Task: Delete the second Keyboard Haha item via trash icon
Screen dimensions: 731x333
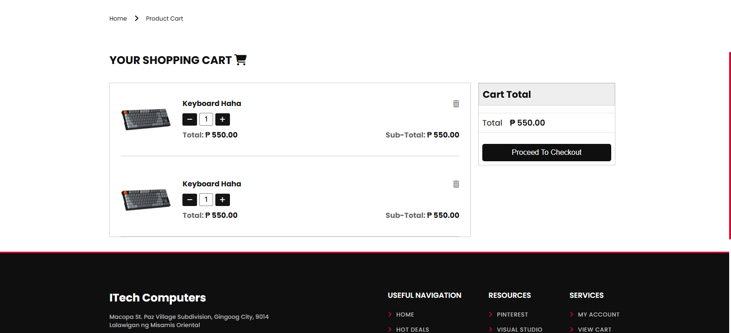Action: point(456,184)
